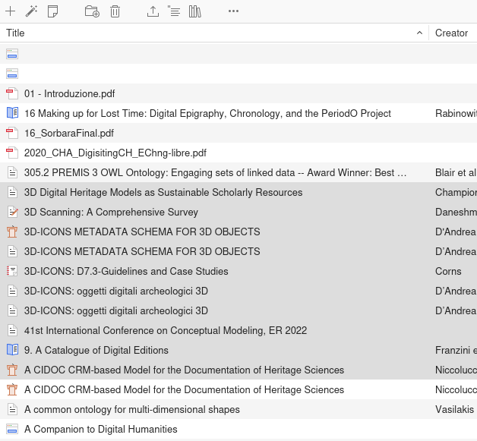This screenshot has width=477, height=441.
Task: Select 16_SorbaraFinal.pdf PDF icon
Action: [x=11, y=134]
